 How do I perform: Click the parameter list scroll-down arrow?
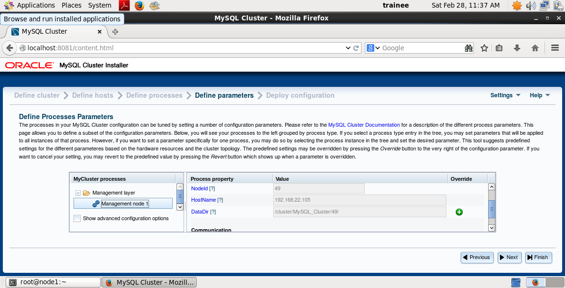[x=491, y=228]
